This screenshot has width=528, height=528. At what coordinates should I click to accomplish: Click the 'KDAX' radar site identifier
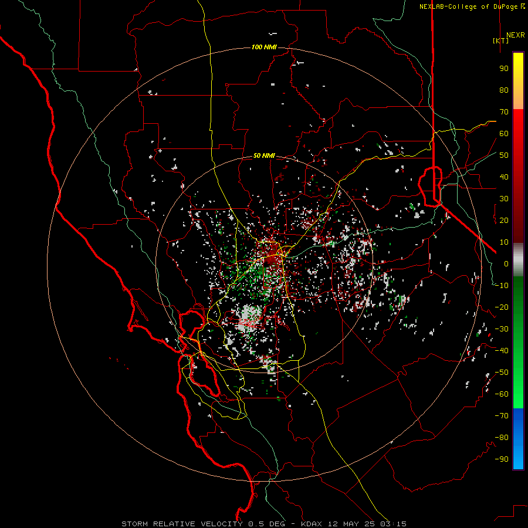[x=312, y=524]
